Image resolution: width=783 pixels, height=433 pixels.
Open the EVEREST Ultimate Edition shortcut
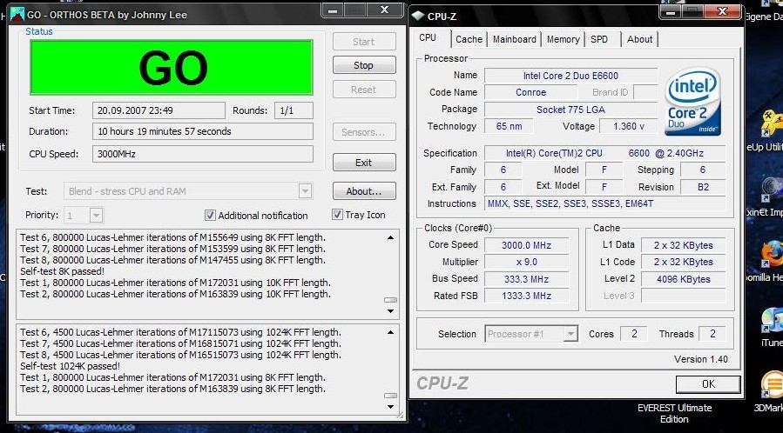click(x=674, y=414)
